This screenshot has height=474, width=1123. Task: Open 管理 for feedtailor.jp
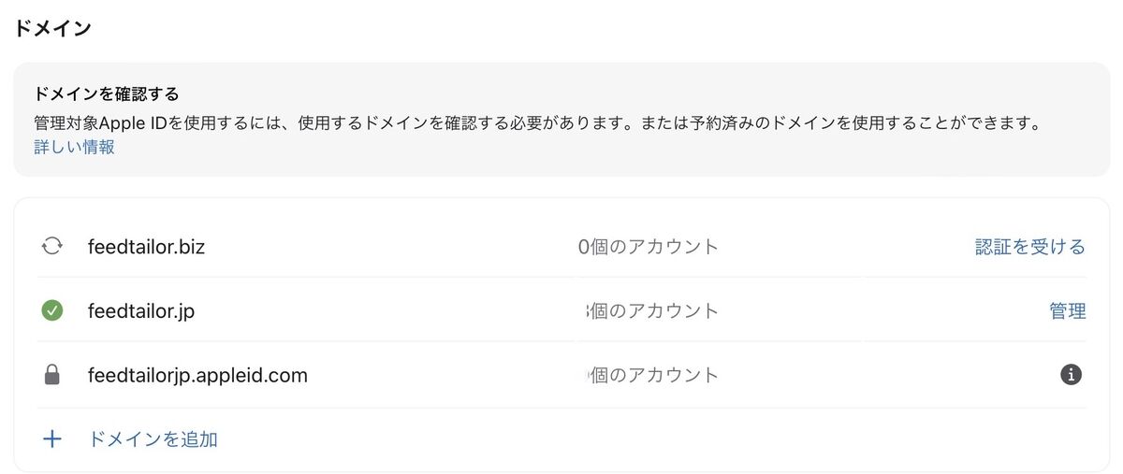pos(1068,311)
